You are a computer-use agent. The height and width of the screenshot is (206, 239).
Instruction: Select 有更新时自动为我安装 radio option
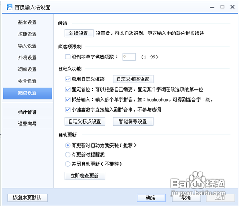pos(68,145)
